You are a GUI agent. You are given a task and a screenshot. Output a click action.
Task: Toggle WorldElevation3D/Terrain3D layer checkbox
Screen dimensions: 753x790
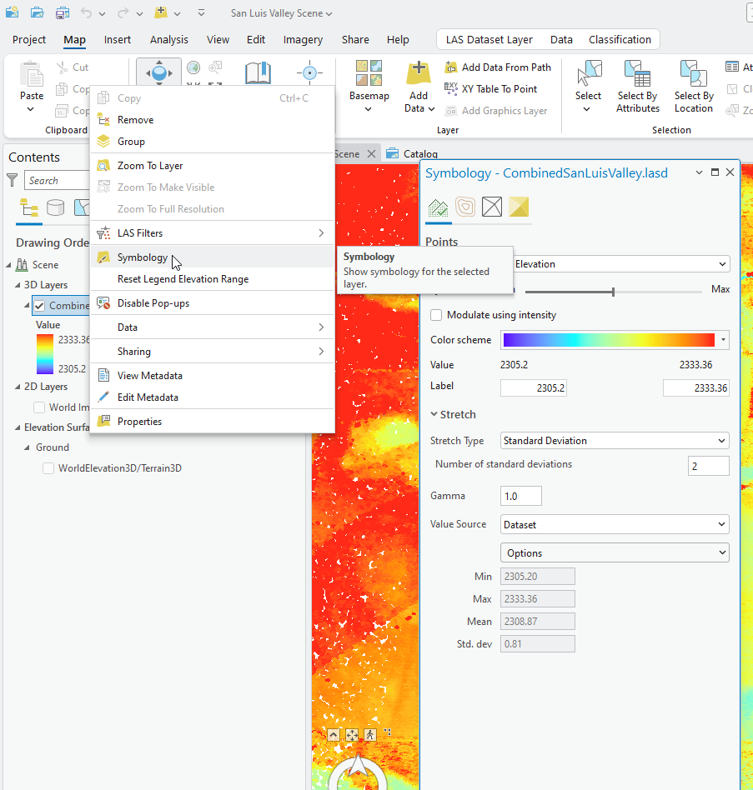coord(49,468)
